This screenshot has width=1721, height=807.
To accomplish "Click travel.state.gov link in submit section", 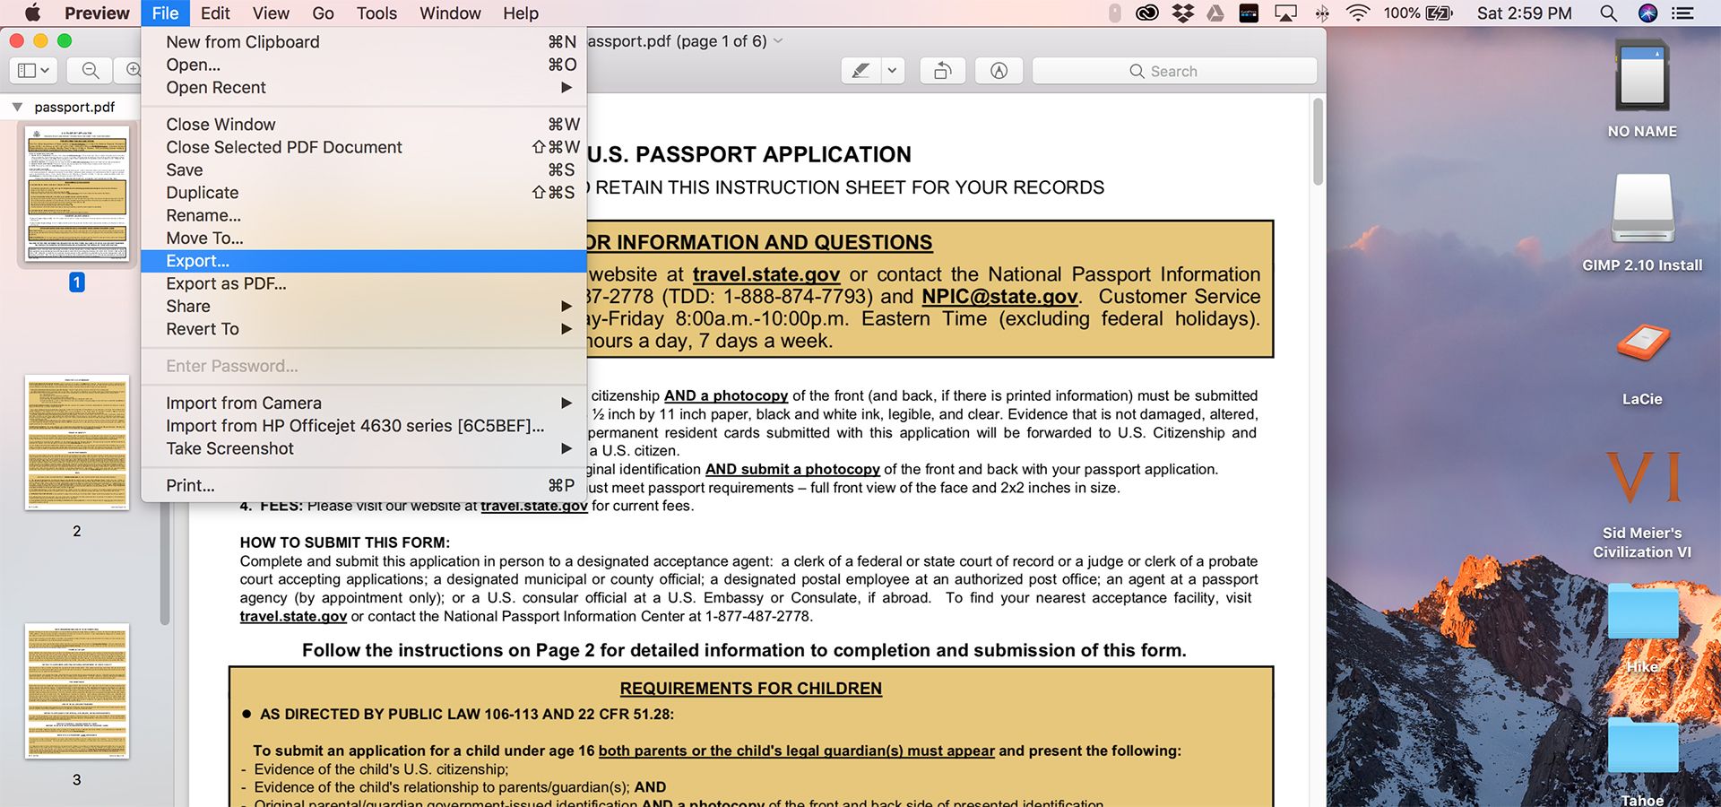I will click(x=293, y=616).
